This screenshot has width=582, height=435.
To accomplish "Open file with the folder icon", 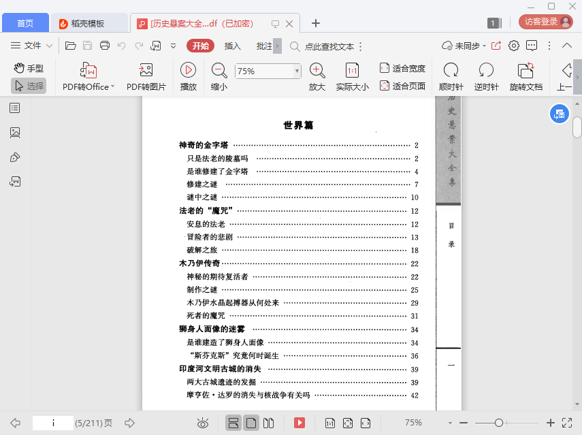I will point(71,46).
